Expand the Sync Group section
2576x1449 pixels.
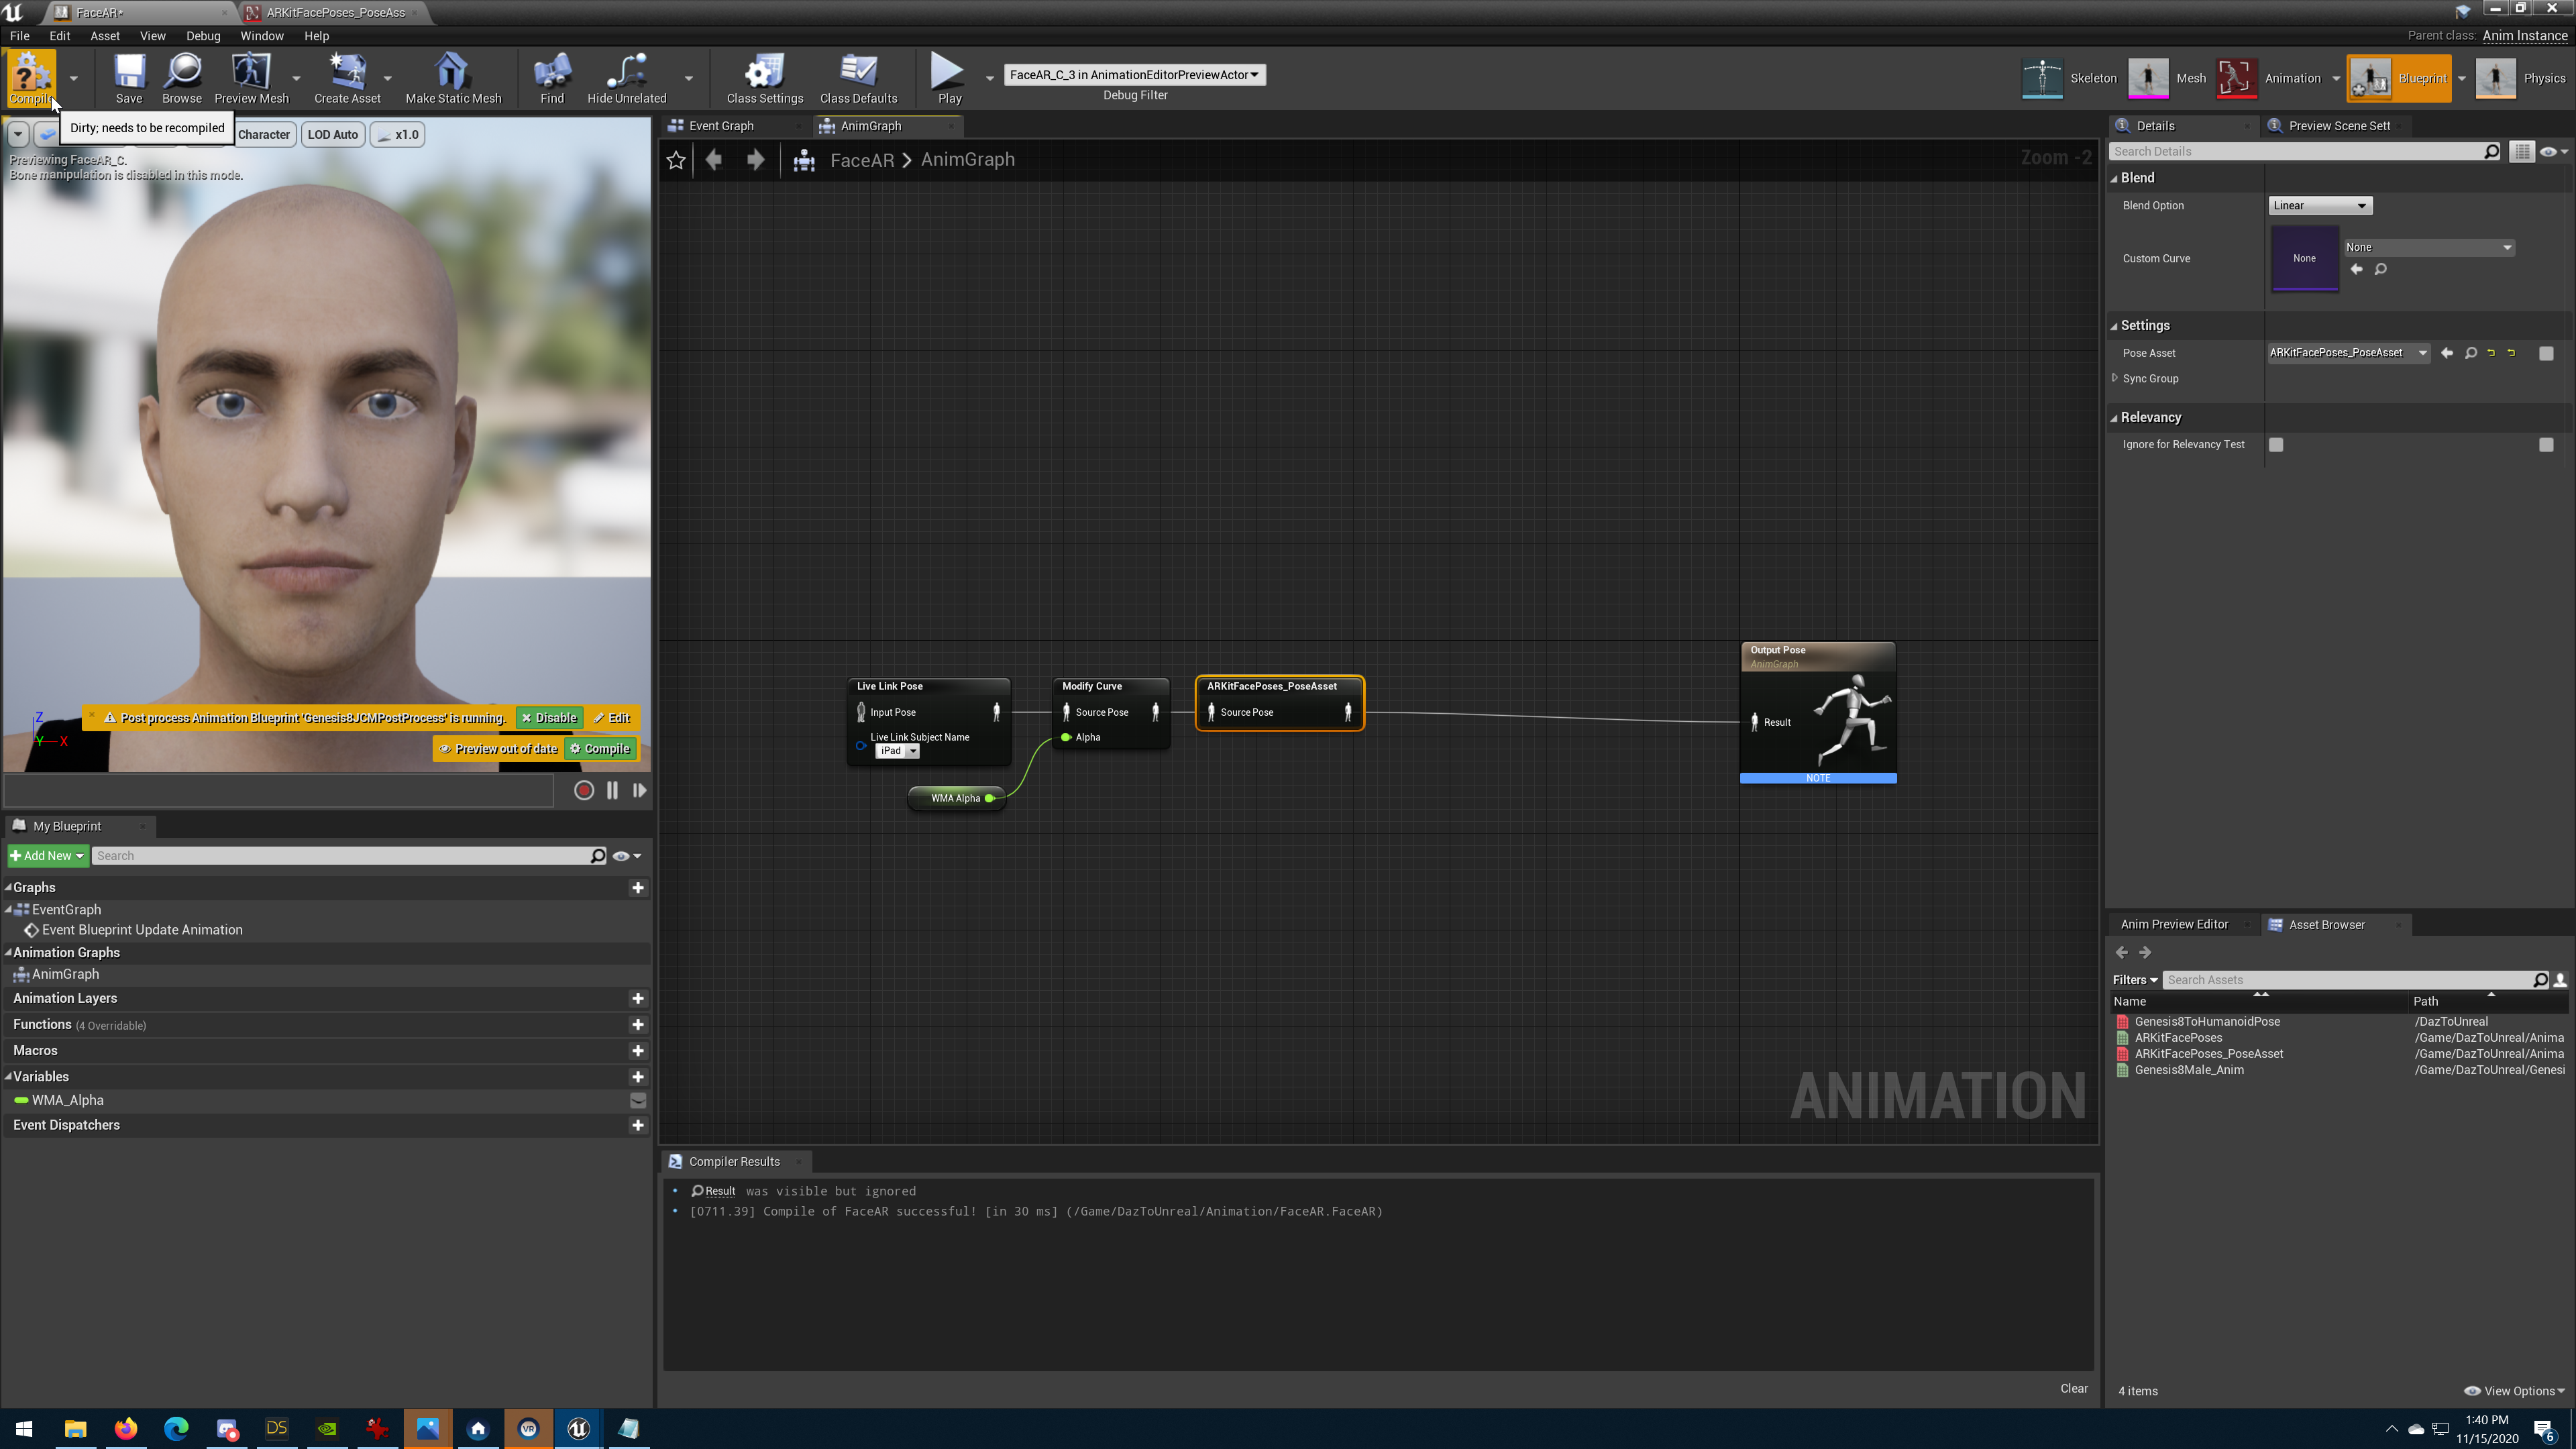[x=2115, y=379]
